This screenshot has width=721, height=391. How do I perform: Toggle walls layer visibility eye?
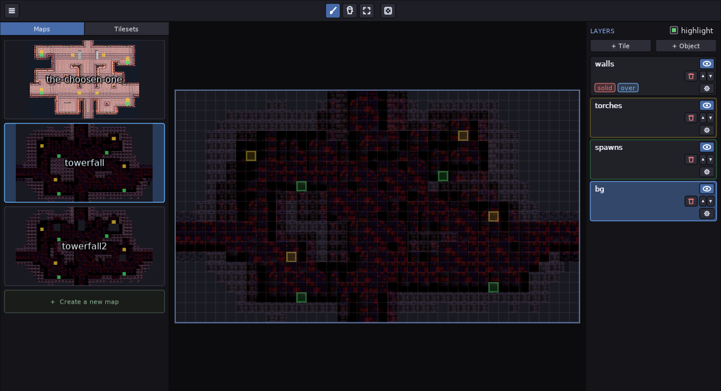click(707, 64)
